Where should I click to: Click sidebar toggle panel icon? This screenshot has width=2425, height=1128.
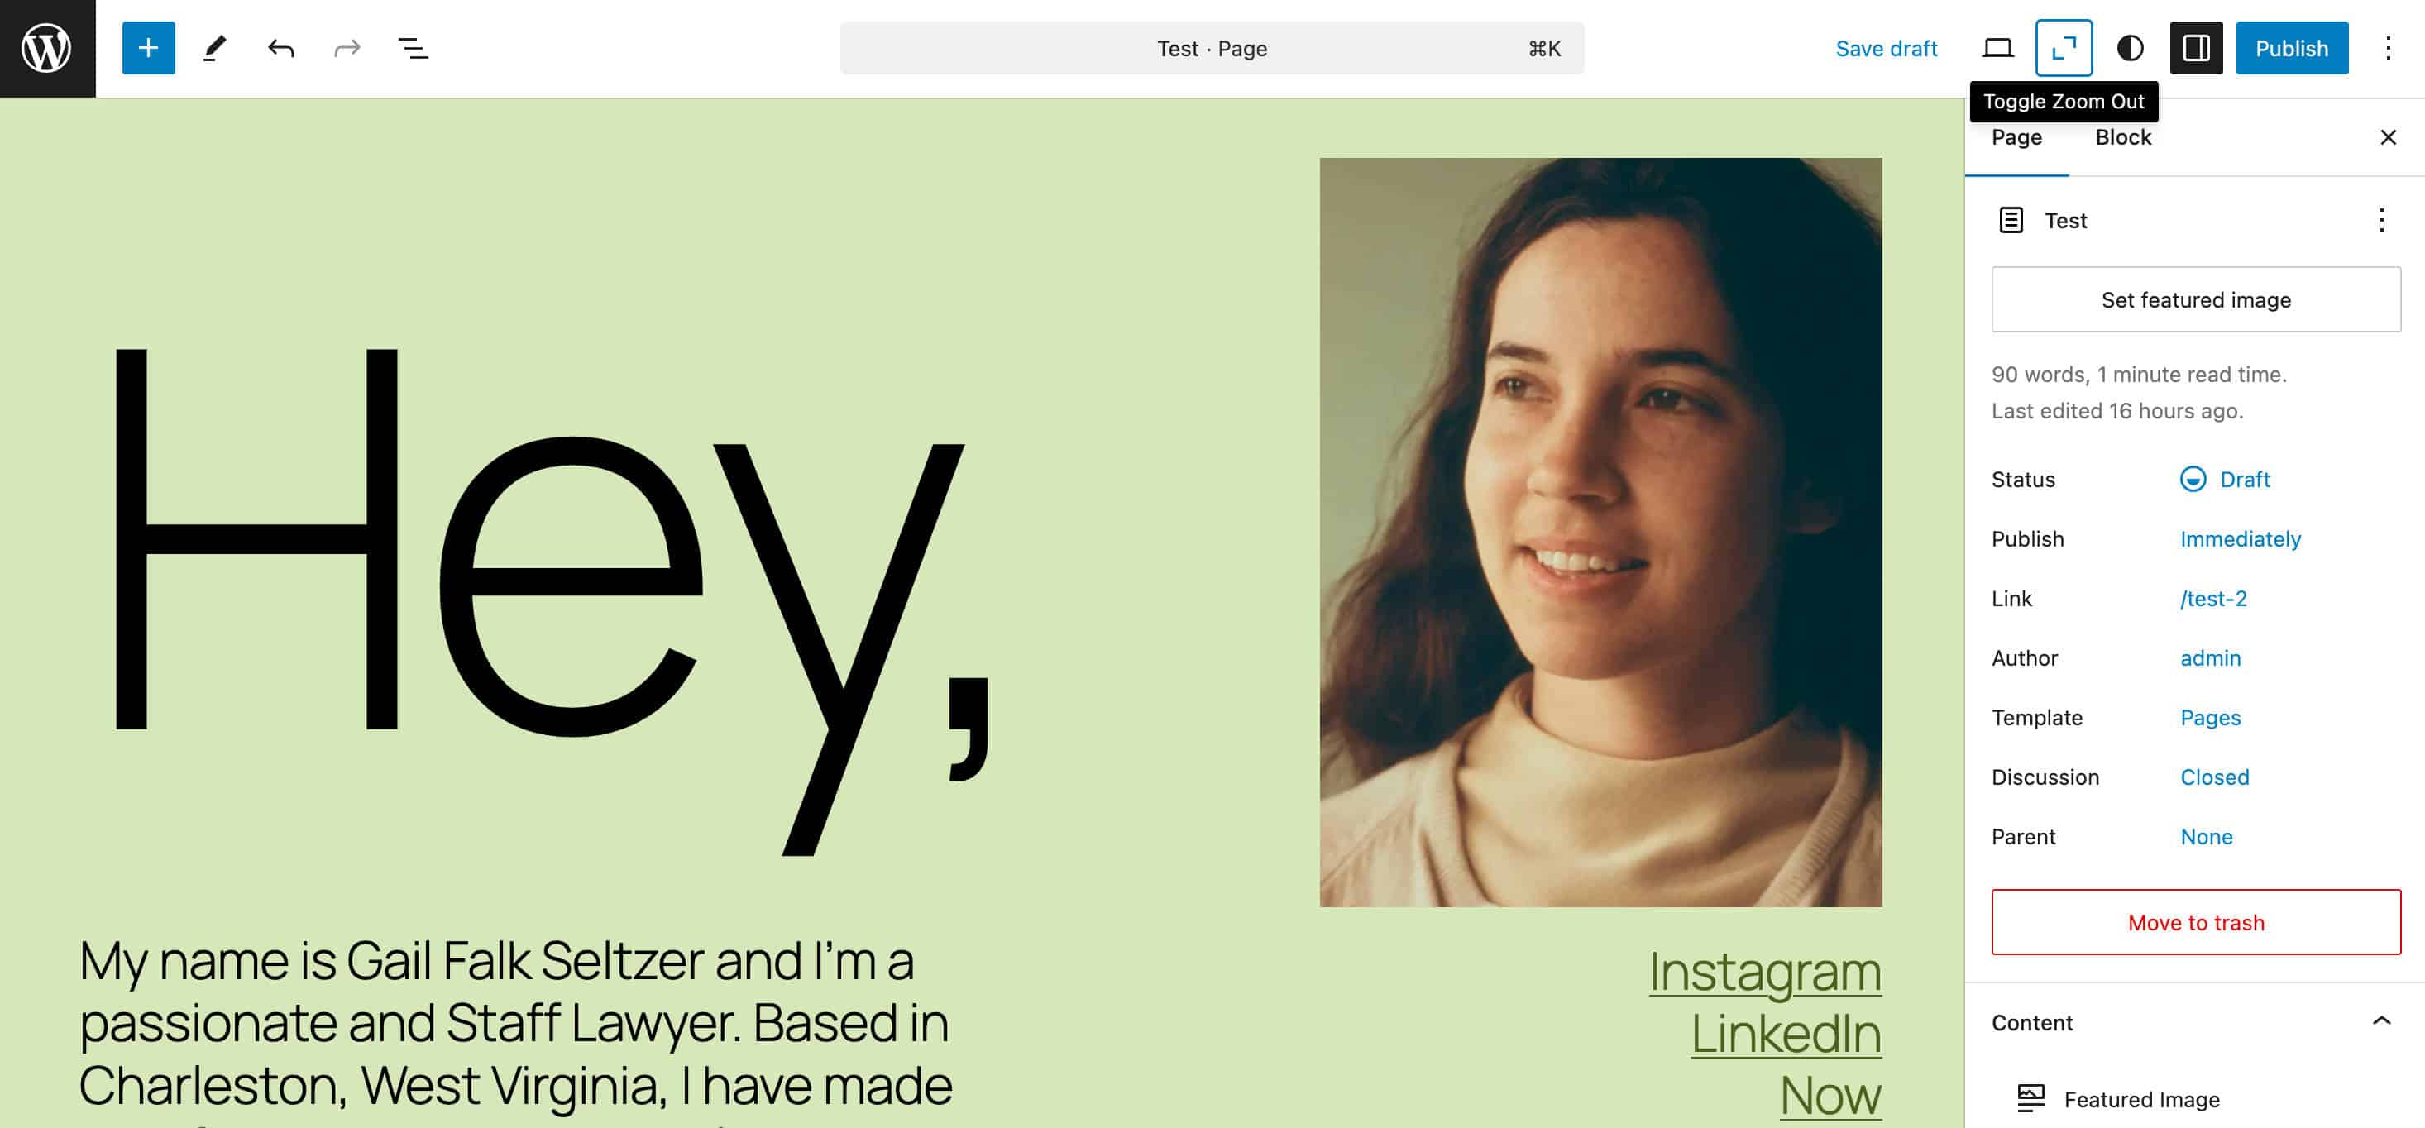(x=2196, y=46)
